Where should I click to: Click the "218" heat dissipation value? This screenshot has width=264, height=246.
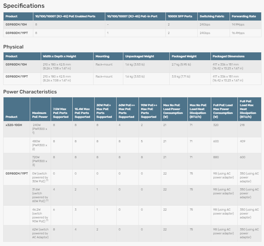pos(242,125)
